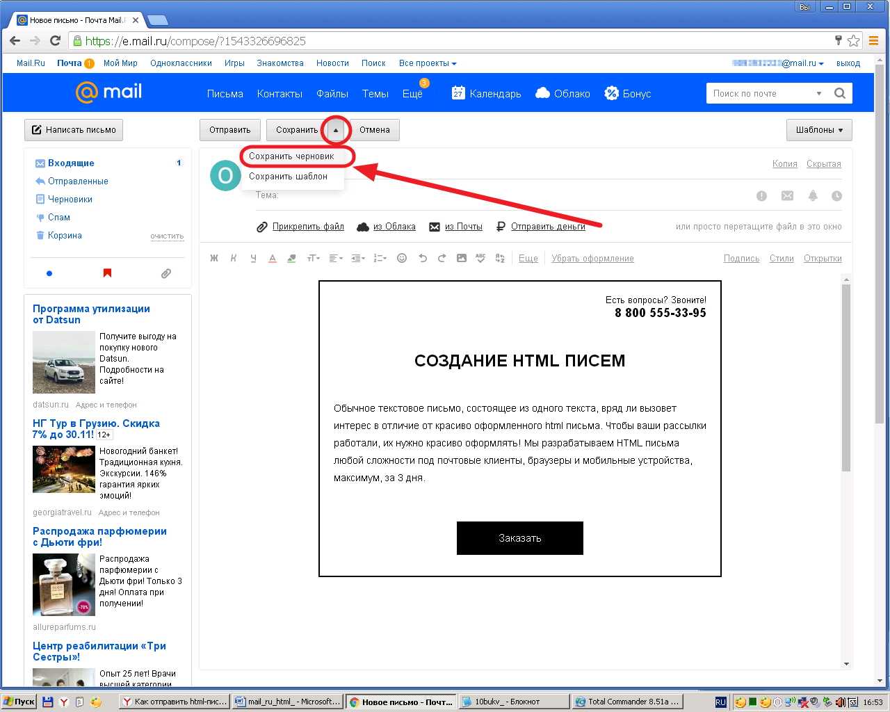Image resolution: width=890 pixels, height=712 pixels.
Task: Click the Прикрепить файл link
Action: pyautogui.click(x=307, y=227)
